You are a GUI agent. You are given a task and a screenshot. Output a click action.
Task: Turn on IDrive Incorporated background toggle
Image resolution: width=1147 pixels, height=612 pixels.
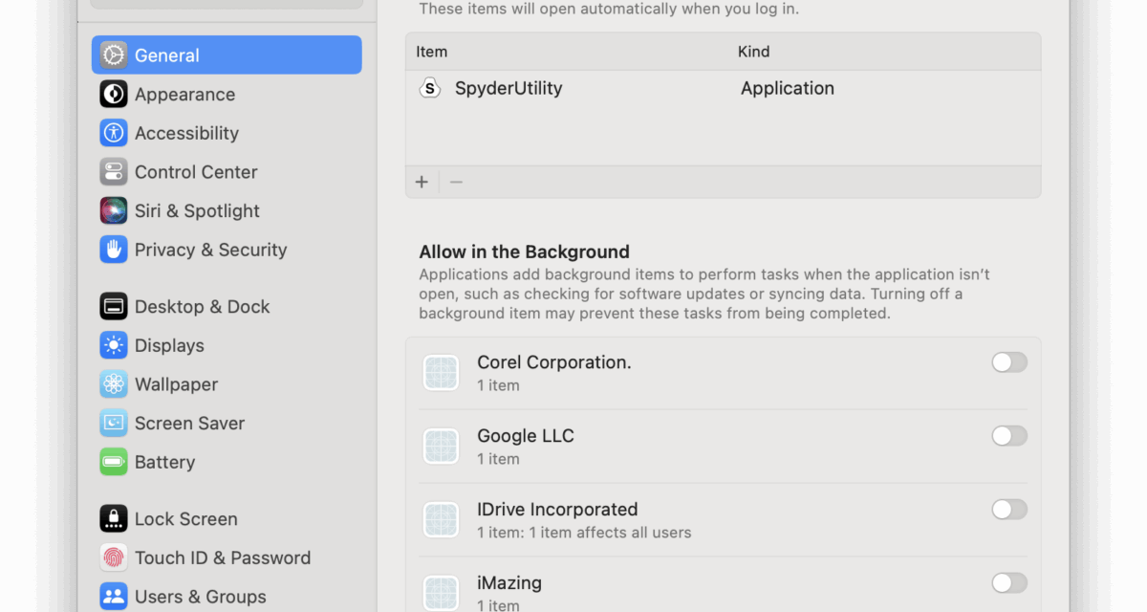[1009, 510]
